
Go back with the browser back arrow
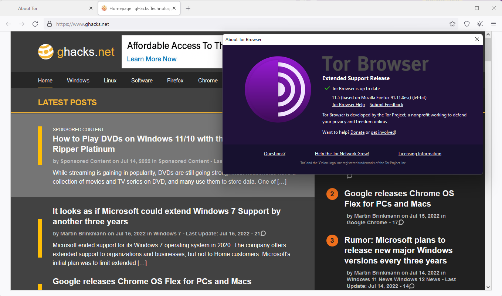(9, 24)
